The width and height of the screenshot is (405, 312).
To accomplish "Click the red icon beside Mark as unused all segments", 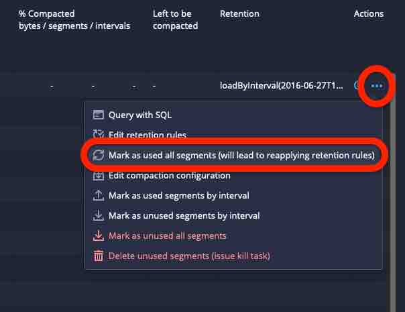I will point(98,236).
